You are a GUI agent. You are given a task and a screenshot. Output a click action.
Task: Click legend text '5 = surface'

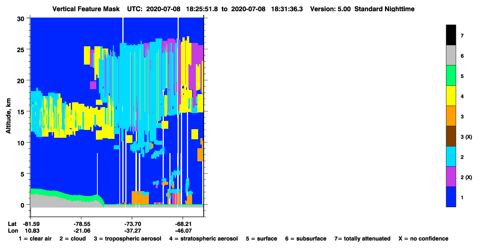[x=262, y=239]
